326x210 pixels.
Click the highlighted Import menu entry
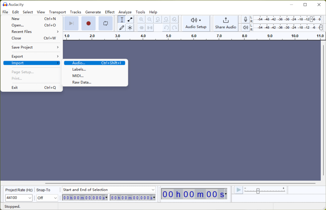click(x=32, y=63)
